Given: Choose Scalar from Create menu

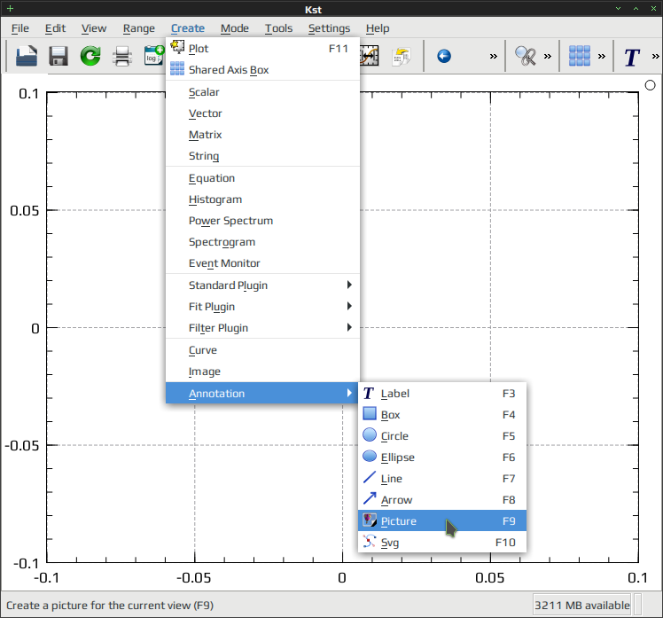Looking at the screenshot, I should pos(262,92).
